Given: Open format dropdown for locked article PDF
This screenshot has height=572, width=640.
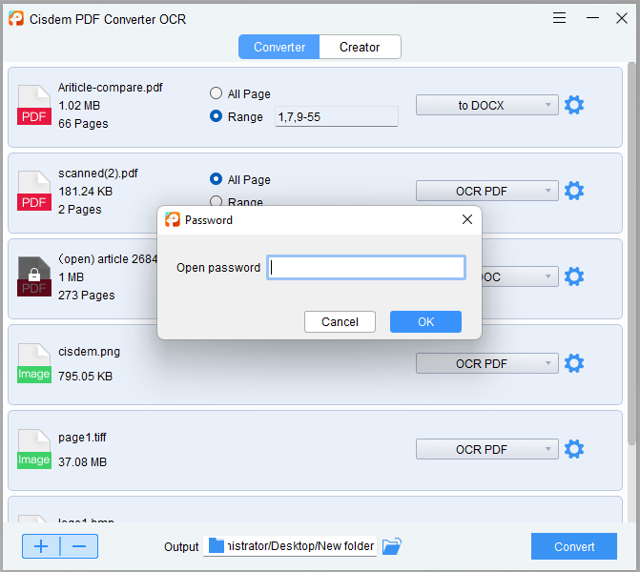Looking at the screenshot, I should coord(520,276).
